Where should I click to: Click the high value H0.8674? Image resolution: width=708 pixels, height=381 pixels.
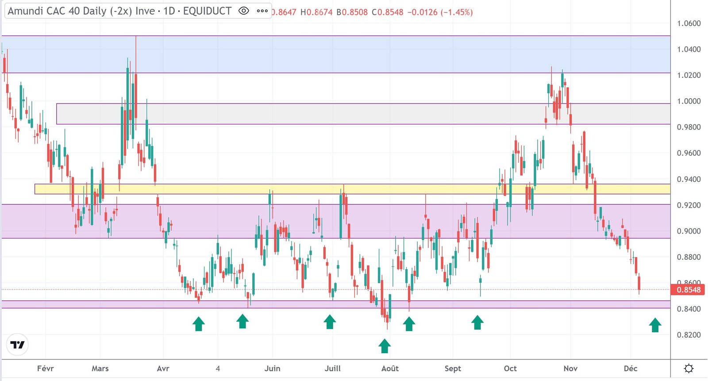316,12
